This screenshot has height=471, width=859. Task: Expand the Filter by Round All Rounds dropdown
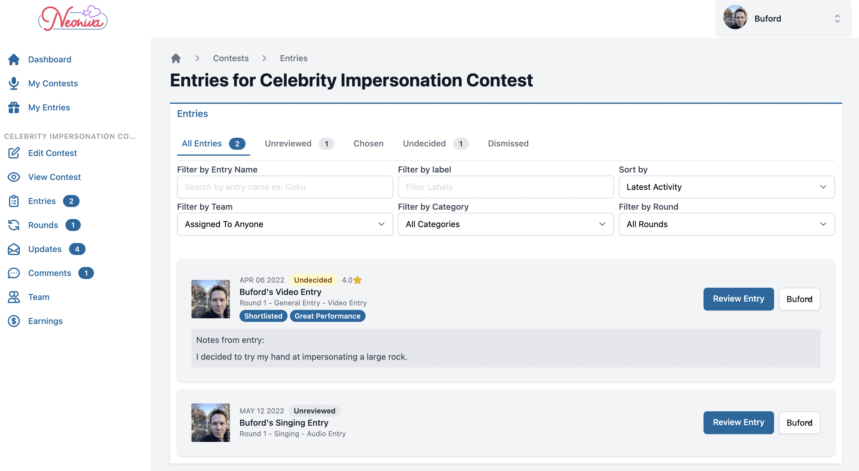[x=726, y=224]
